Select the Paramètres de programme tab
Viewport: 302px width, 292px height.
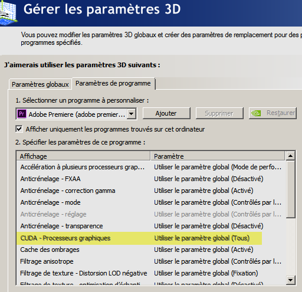click(113, 83)
